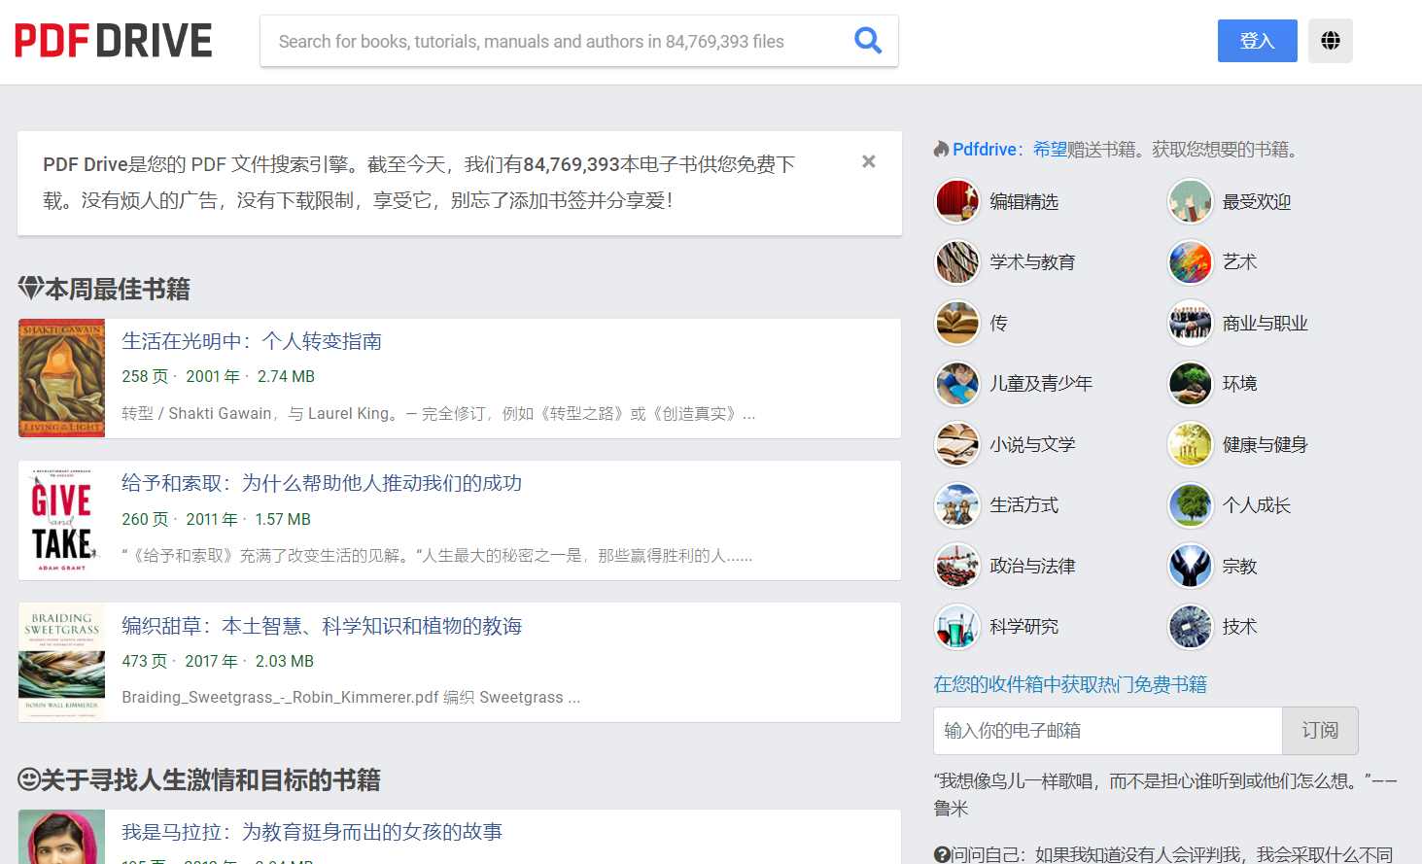Click the magnifier search icon
Screen dimensions: 1422x864
click(x=868, y=41)
